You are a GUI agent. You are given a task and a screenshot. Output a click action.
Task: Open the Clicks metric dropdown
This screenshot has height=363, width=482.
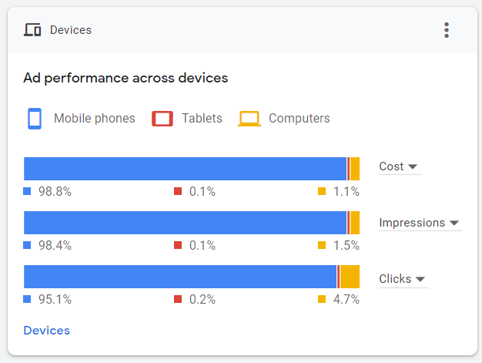coord(403,279)
